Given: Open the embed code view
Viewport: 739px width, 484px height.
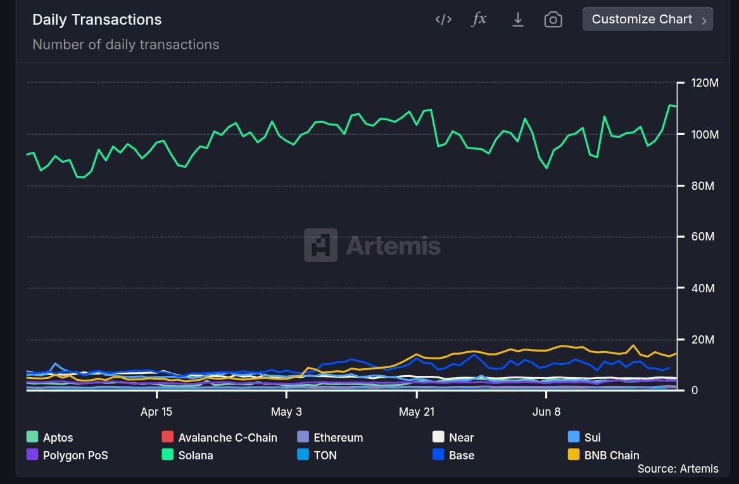Looking at the screenshot, I should (443, 19).
